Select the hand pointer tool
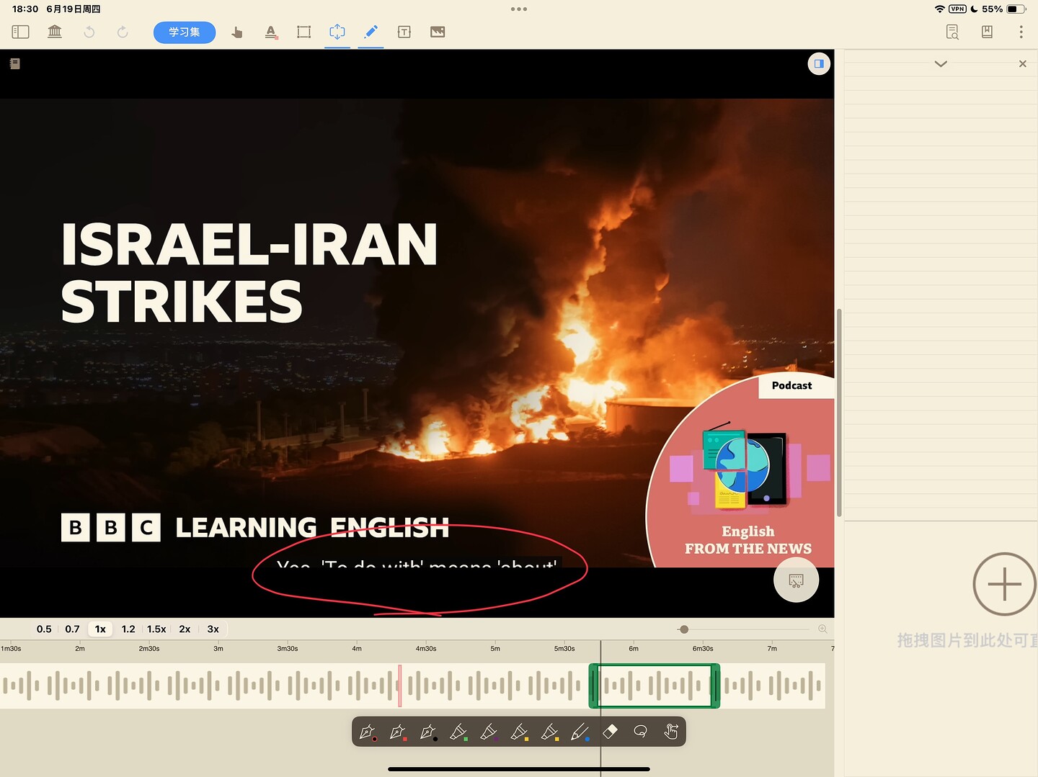Image resolution: width=1038 pixels, height=777 pixels. [x=236, y=32]
